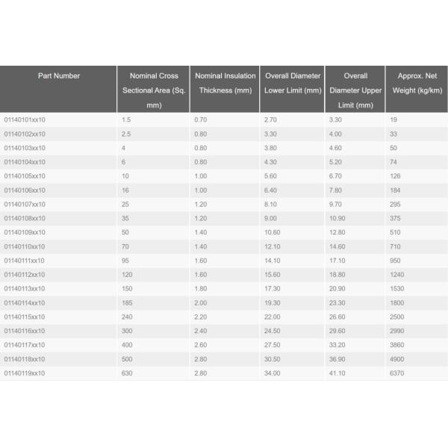The image size is (448, 448).
Task: Select the 185 cross sectional area cell
Action: point(127,302)
